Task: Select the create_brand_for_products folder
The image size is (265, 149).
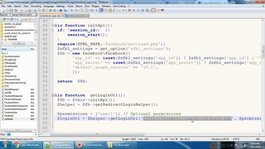Action: point(17,33)
